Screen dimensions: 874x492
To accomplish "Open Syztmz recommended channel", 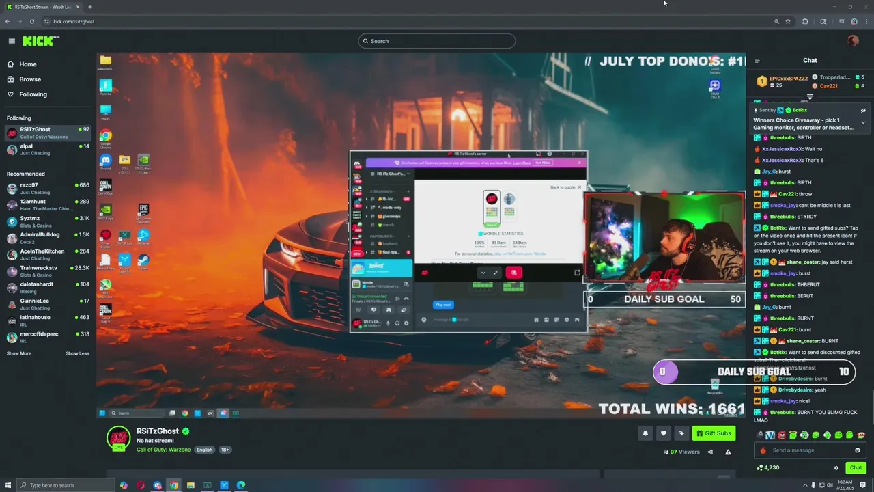I will click(x=48, y=221).
